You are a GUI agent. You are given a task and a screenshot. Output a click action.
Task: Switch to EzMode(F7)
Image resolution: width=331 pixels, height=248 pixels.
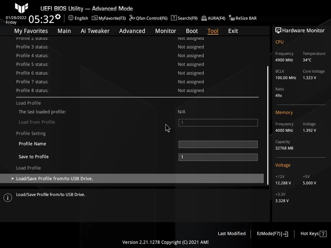point(269,234)
